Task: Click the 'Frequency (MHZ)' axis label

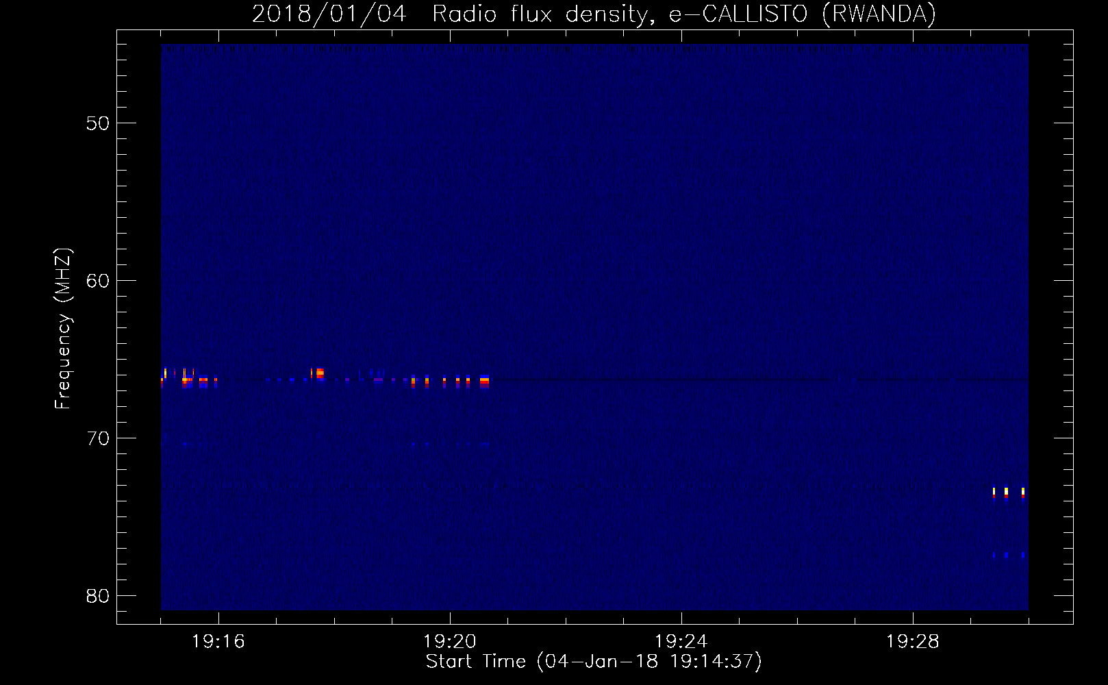Action: [62, 329]
